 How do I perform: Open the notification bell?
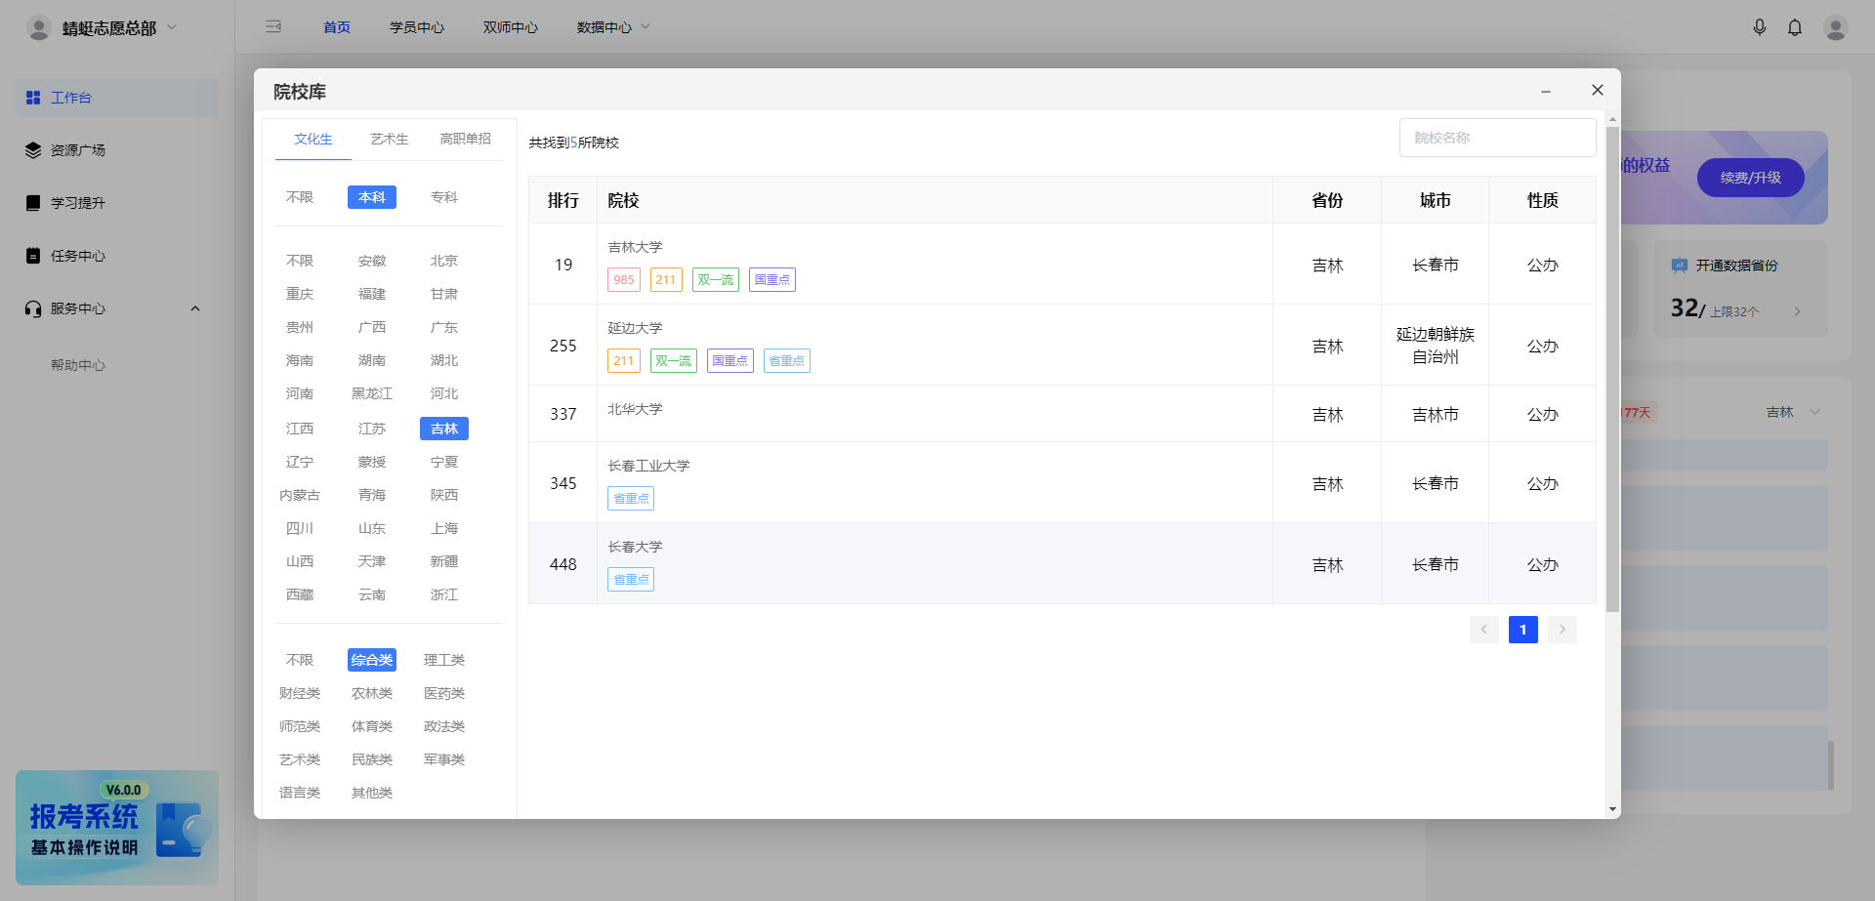pyautogui.click(x=1794, y=27)
